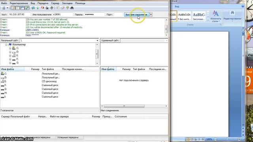
Task: Select Компьютер in local tree
Action: click(x=19, y=45)
